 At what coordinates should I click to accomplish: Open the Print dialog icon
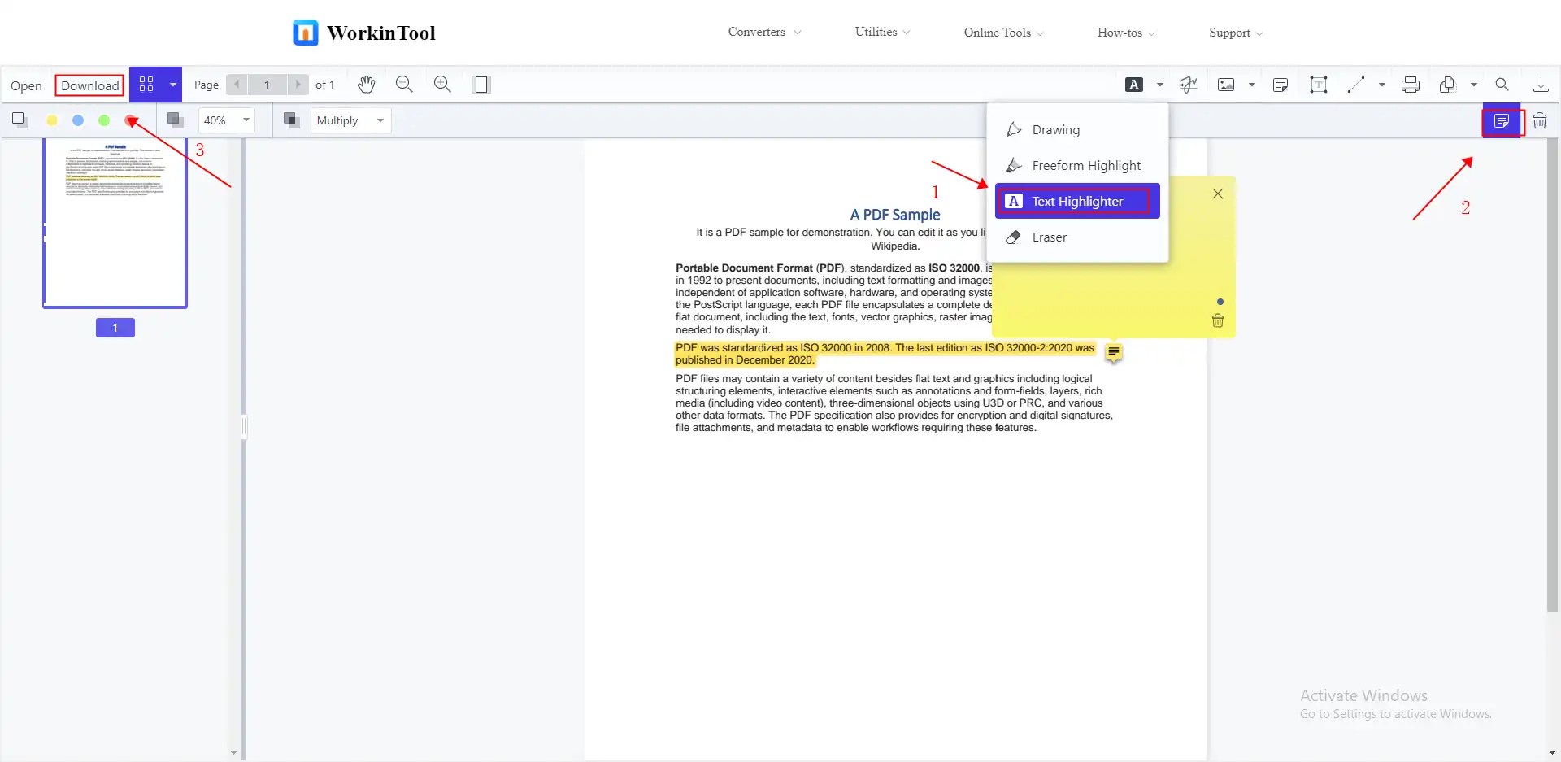[x=1411, y=84]
